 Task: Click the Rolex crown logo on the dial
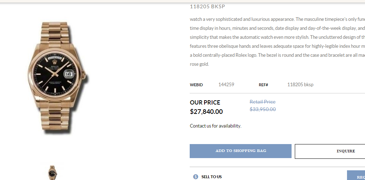(x=55, y=62)
